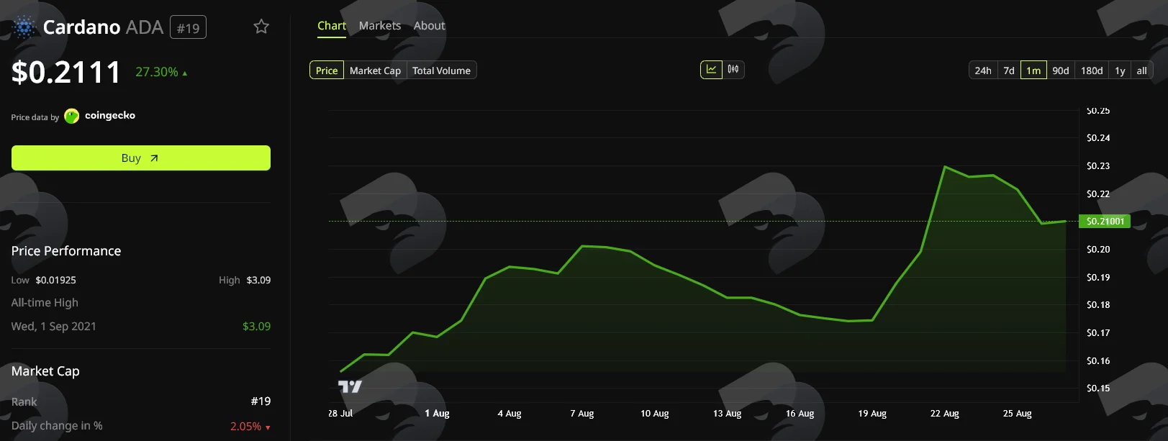Viewport: 1168px width, 441px height.
Task: Open the Chart tab
Action: [332, 26]
